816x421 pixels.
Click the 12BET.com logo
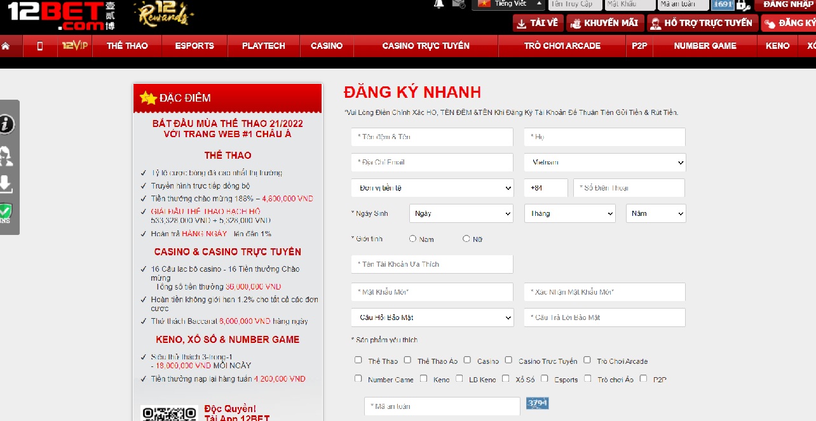click(x=62, y=15)
